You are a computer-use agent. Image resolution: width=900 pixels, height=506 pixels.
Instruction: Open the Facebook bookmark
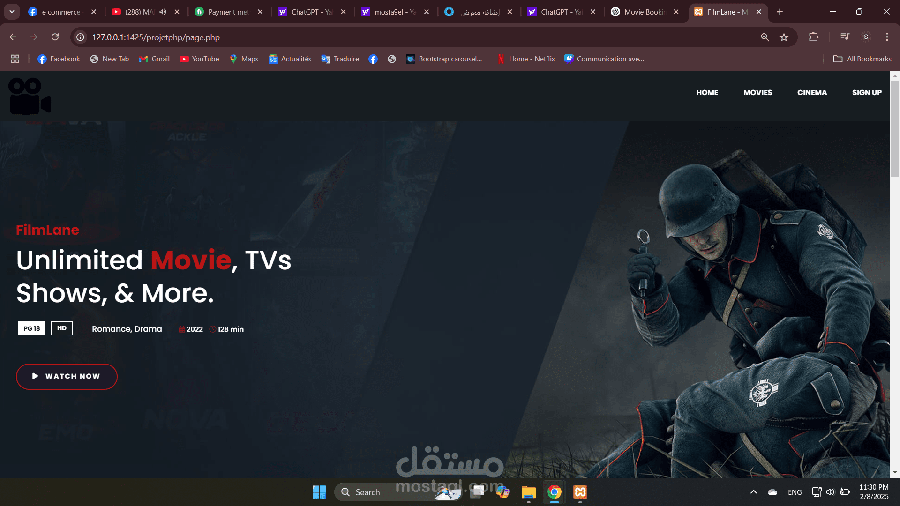tap(59, 59)
